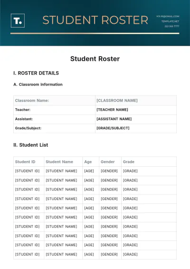This screenshot has height=269, width=190.
Task: Click the [GRADE/SUBJECT] placeholder
Action: tap(113, 128)
